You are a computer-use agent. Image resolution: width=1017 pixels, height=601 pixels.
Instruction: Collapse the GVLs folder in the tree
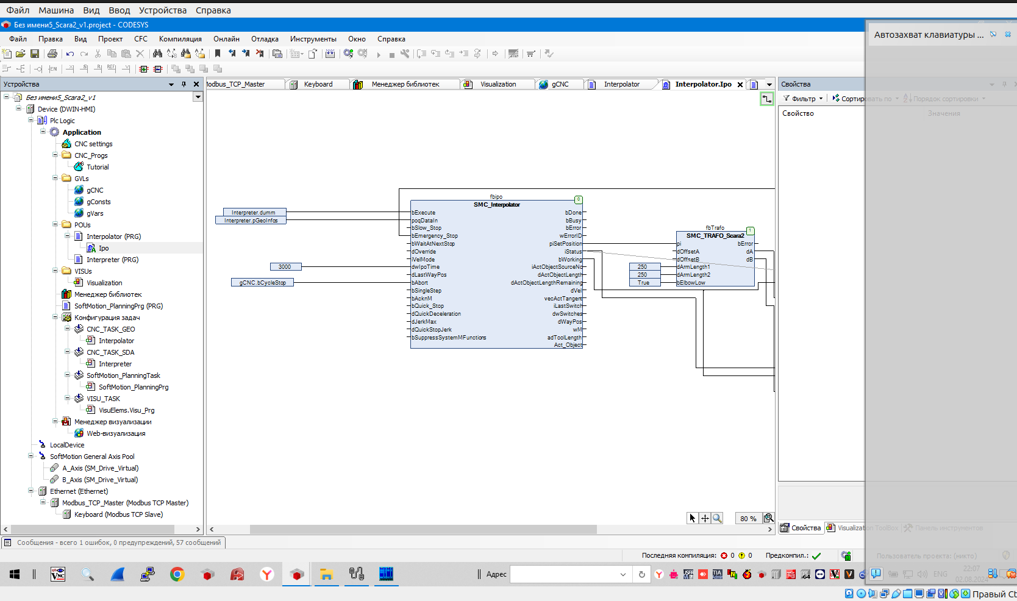[x=55, y=178]
